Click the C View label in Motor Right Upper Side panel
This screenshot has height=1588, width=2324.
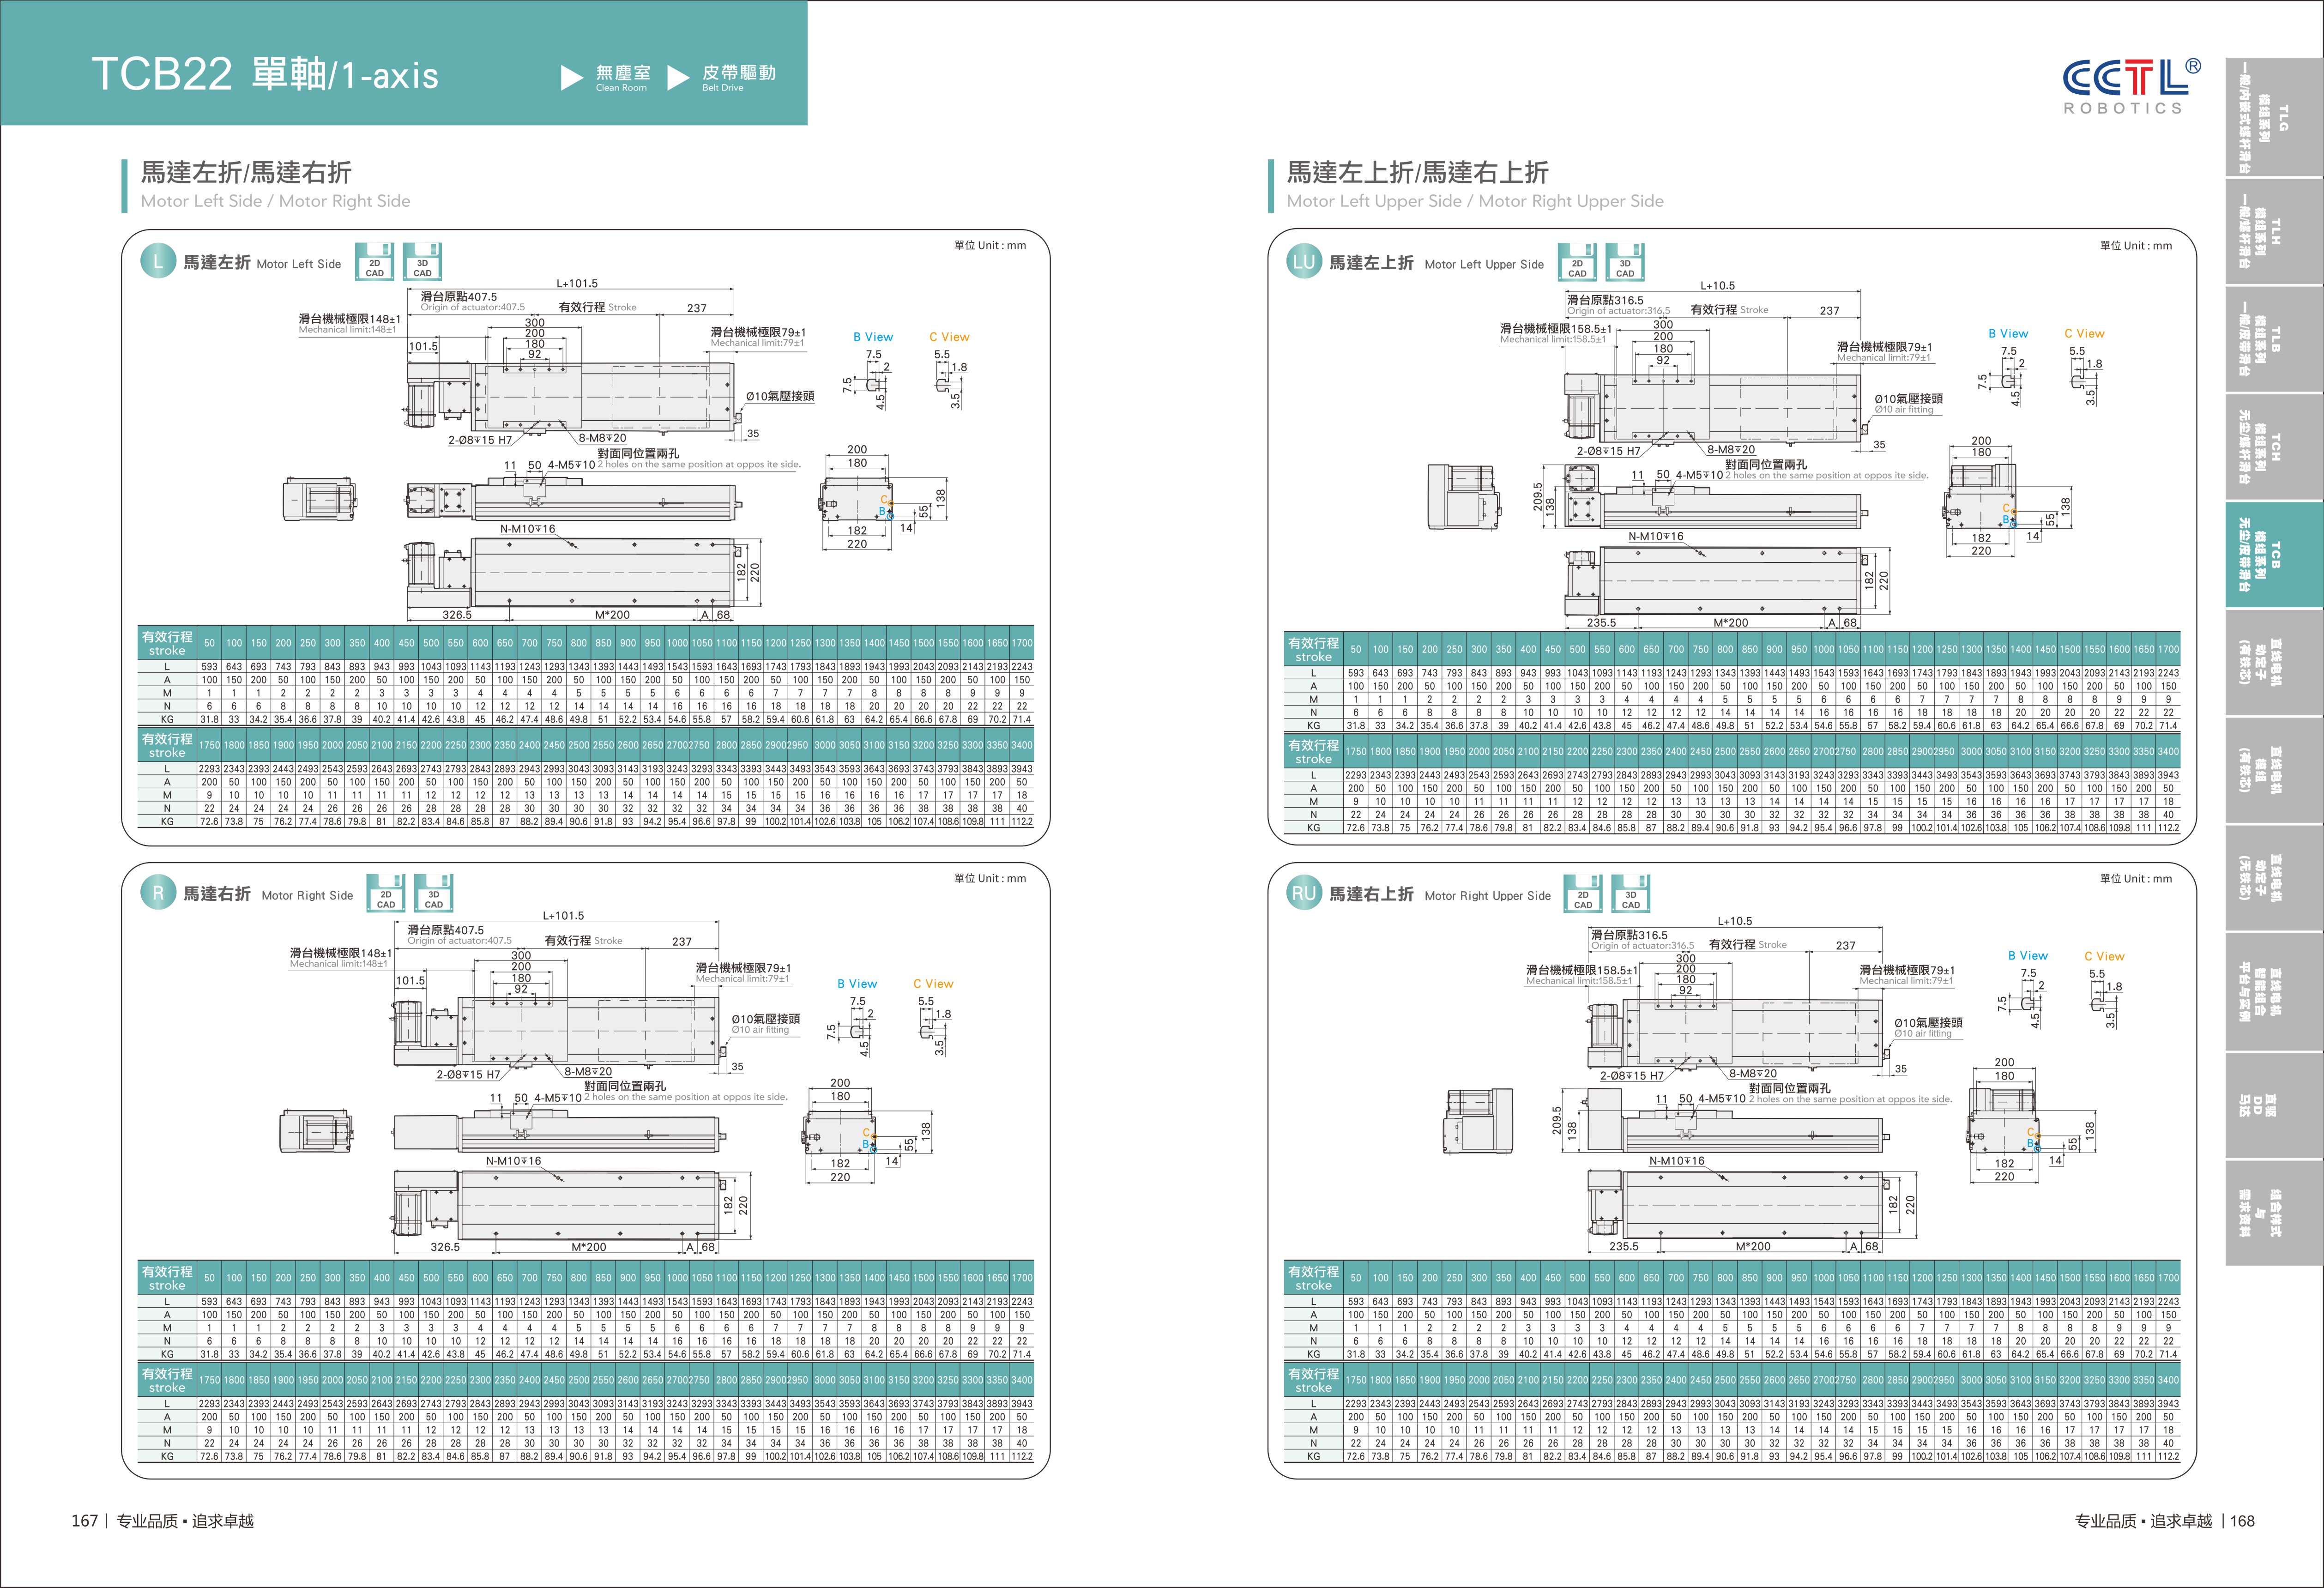point(2104,956)
